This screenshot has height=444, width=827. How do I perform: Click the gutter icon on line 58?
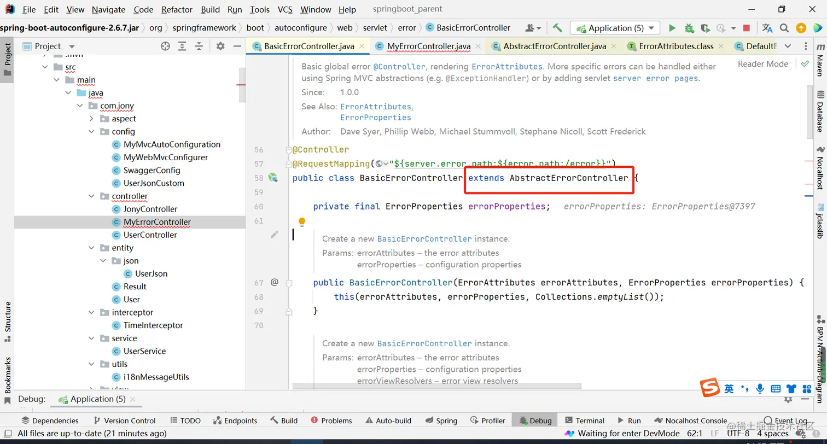(x=273, y=178)
